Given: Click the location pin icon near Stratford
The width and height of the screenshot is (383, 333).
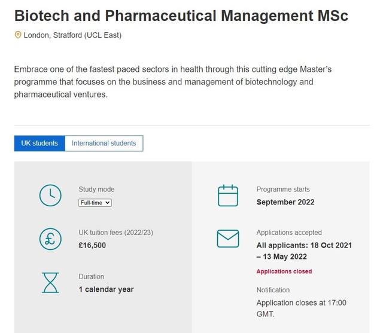Looking at the screenshot, I should point(18,35).
